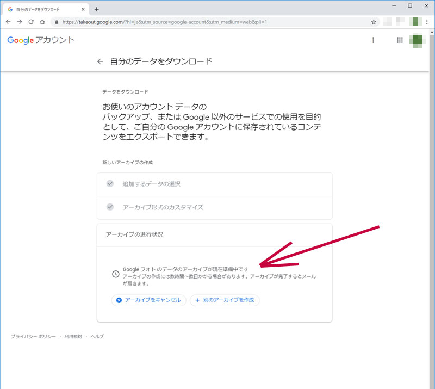Viewport: 435px width, 389px height.
Task: Open the 利用規約 footer link
Action: 73,337
